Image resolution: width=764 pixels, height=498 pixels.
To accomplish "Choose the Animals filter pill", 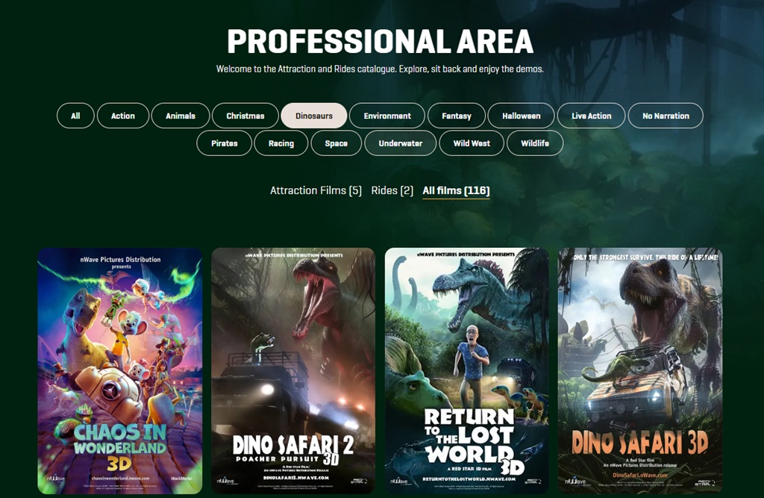I will [181, 116].
